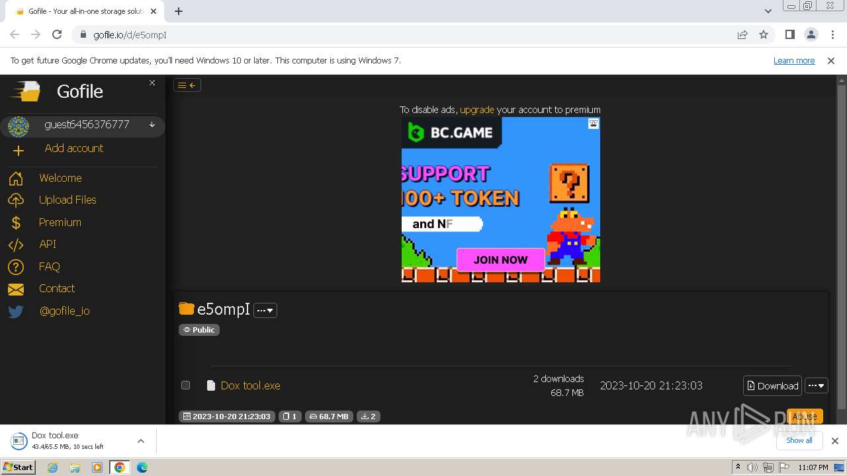Open the Welcome menu item

(x=60, y=178)
